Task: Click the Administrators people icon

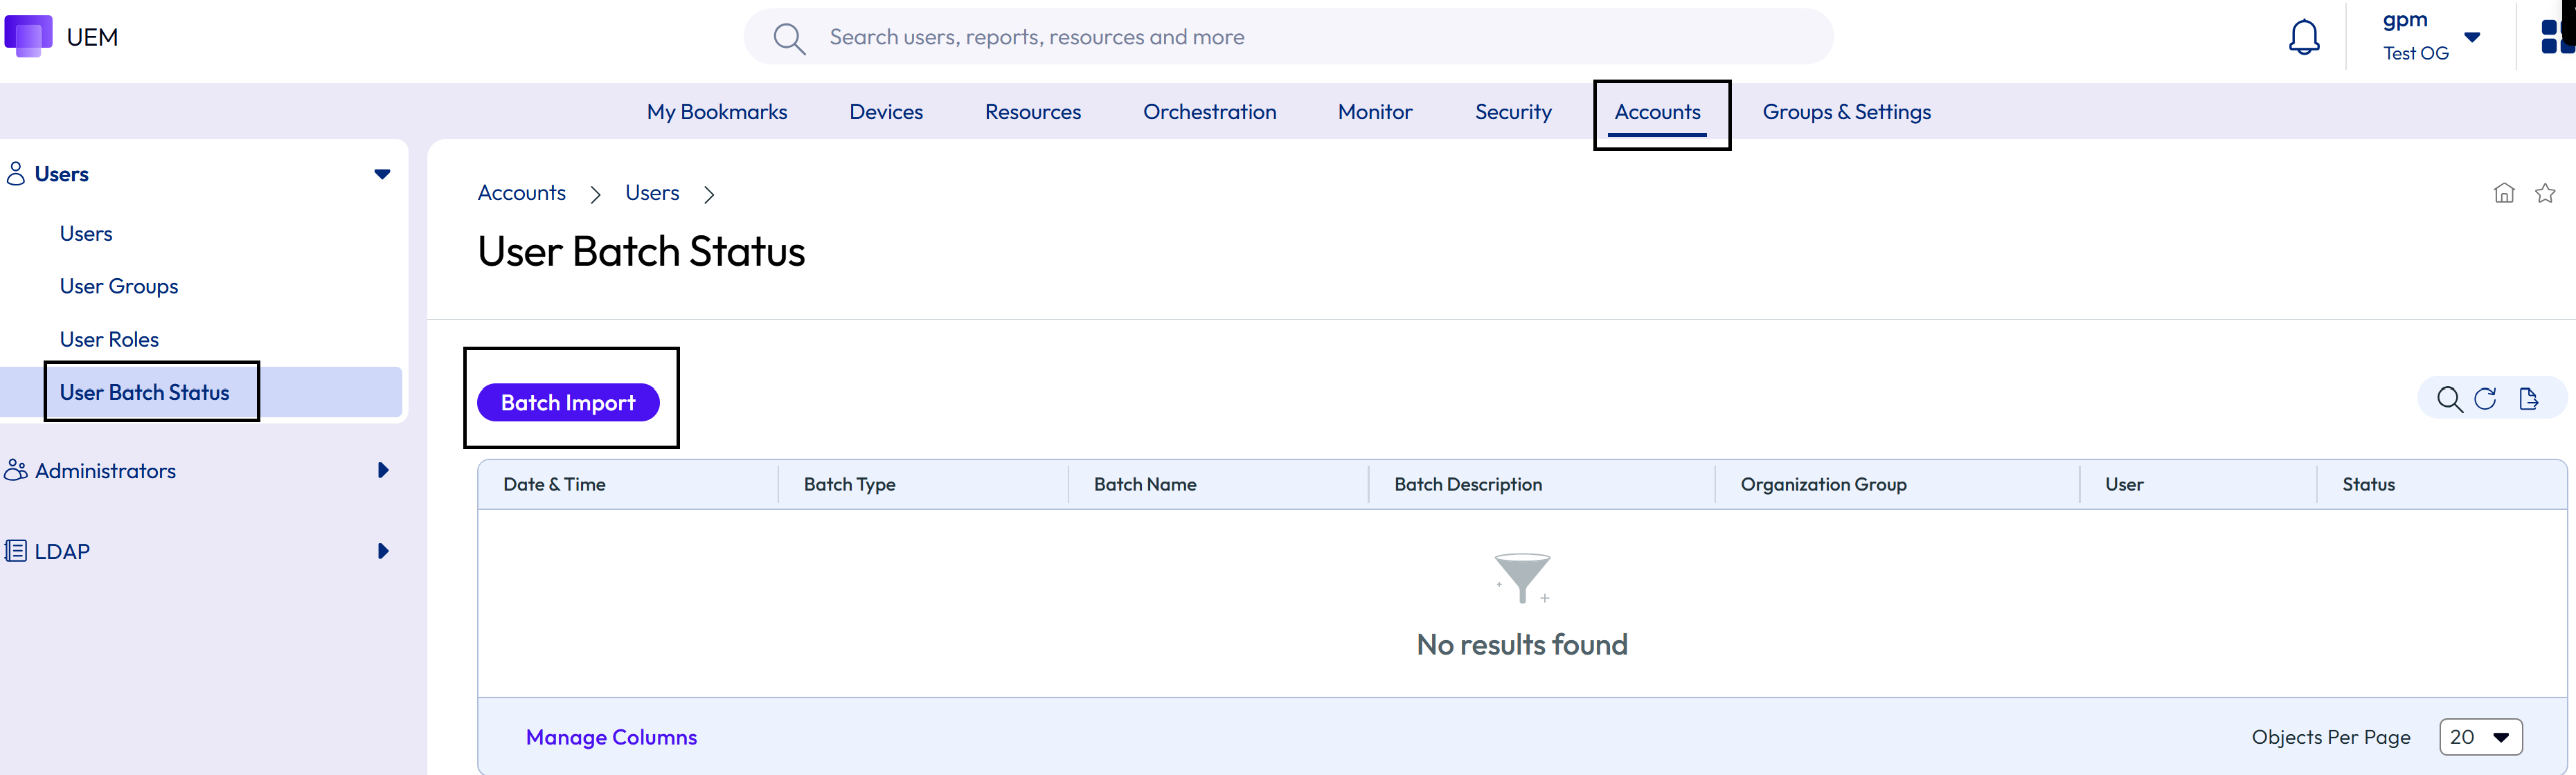Action: coord(16,471)
